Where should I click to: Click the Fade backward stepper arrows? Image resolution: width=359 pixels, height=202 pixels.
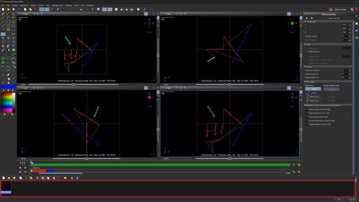[349, 70]
